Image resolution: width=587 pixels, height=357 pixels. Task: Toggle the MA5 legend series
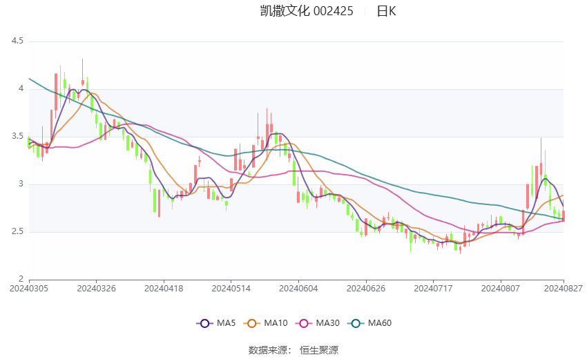click(x=216, y=323)
